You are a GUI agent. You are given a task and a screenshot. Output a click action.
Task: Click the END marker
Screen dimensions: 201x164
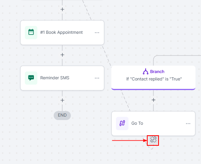point(62,115)
